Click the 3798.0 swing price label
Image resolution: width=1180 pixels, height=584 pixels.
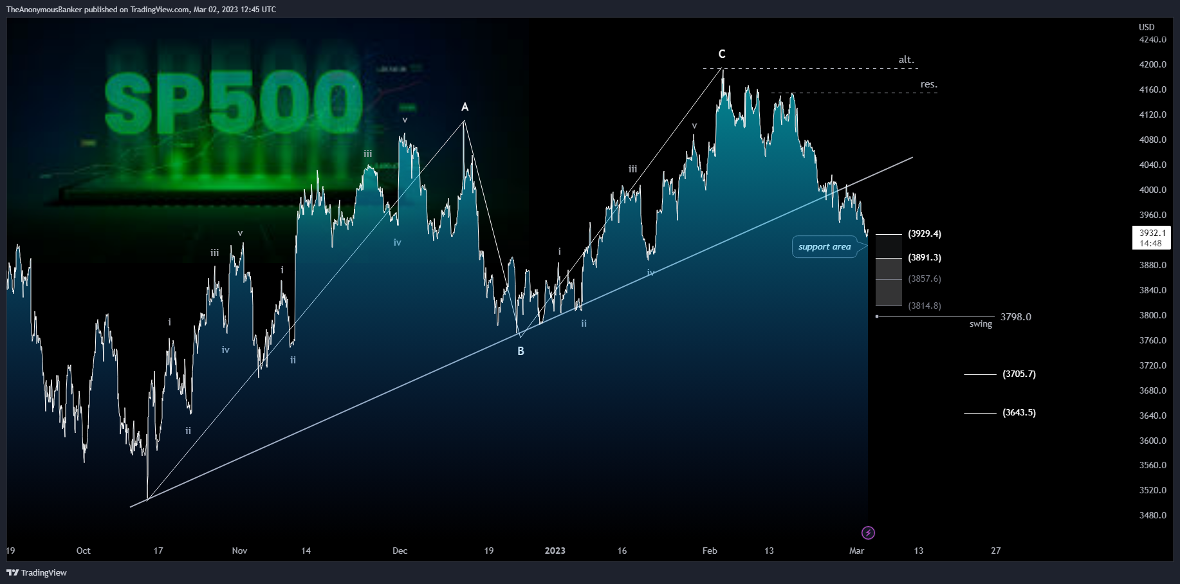pyautogui.click(x=1016, y=316)
